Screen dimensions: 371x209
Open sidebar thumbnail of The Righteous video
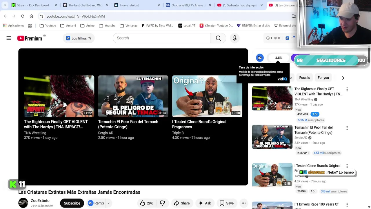click(272, 98)
